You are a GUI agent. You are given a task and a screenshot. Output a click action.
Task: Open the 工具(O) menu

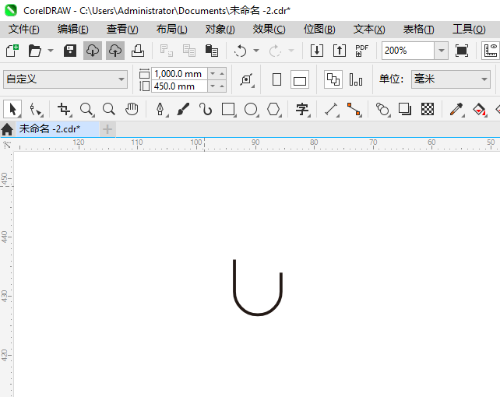(469, 30)
